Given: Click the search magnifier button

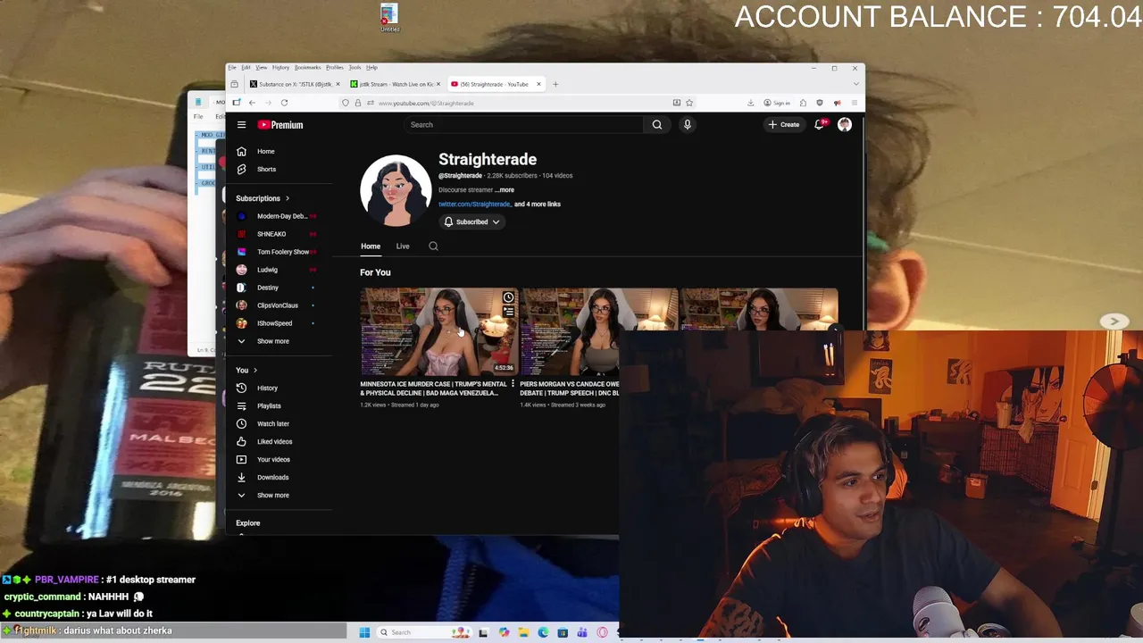Looking at the screenshot, I should pos(657,125).
